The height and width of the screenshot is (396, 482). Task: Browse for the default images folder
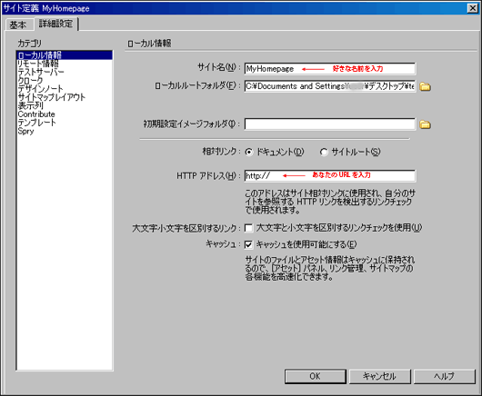[x=425, y=124]
